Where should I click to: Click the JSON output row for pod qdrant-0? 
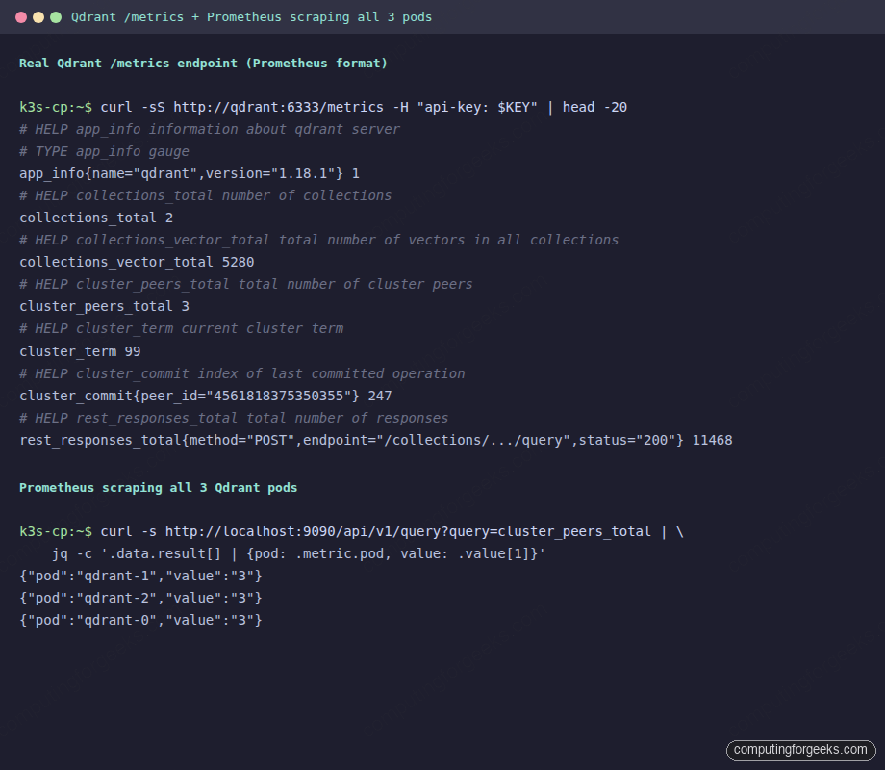pos(140,620)
